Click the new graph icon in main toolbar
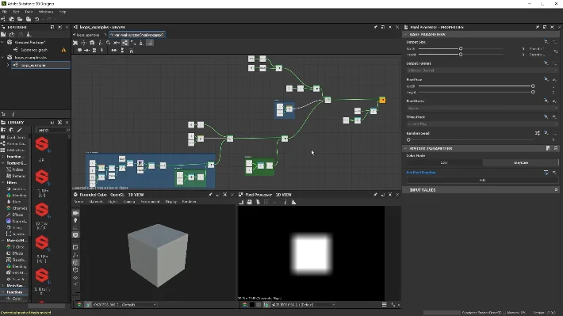The width and height of the screenshot is (563, 316). coord(3,19)
